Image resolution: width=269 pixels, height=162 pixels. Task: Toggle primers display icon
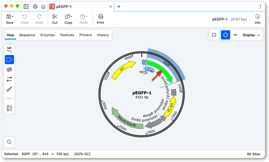tap(9, 69)
